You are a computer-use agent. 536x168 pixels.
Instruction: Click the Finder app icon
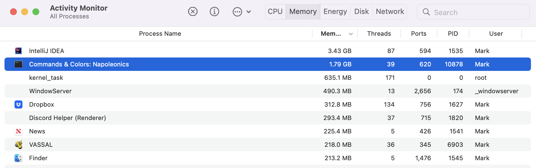tap(18, 158)
